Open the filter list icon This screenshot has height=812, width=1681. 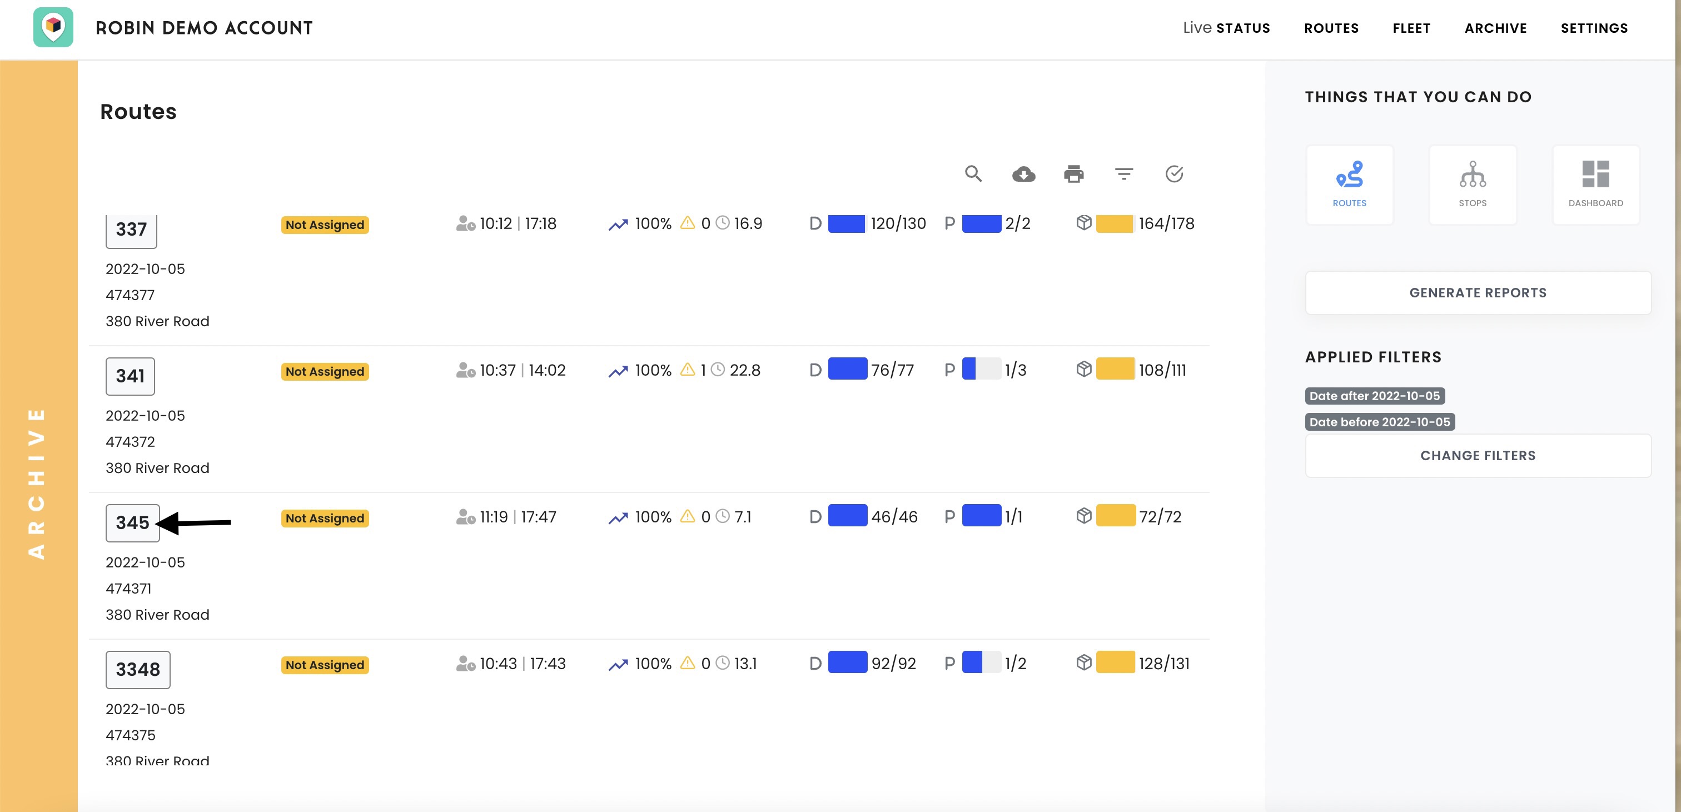pos(1123,174)
